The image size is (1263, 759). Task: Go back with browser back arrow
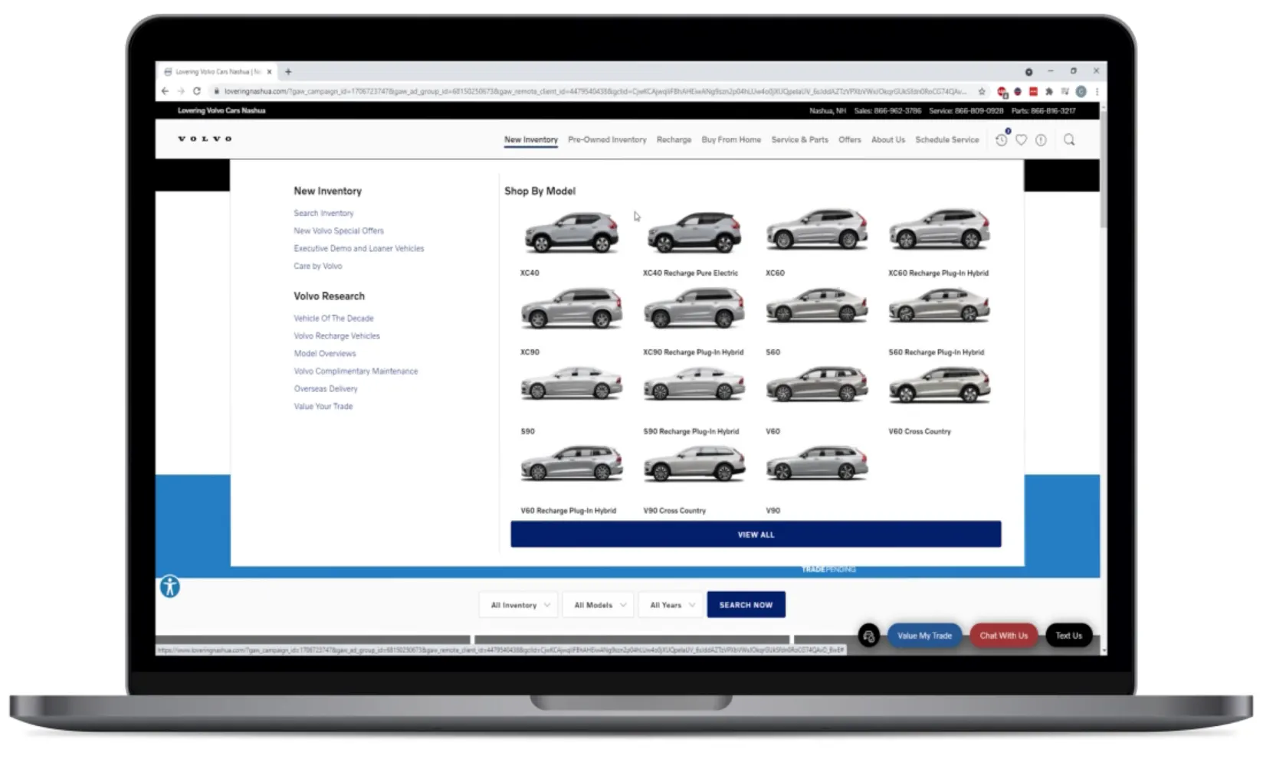tap(165, 91)
